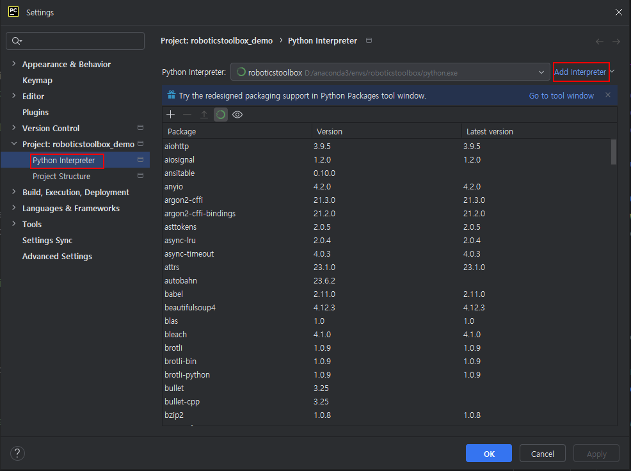This screenshot has height=471, width=631.
Task: Select the ansitable package row
Action: click(387, 173)
